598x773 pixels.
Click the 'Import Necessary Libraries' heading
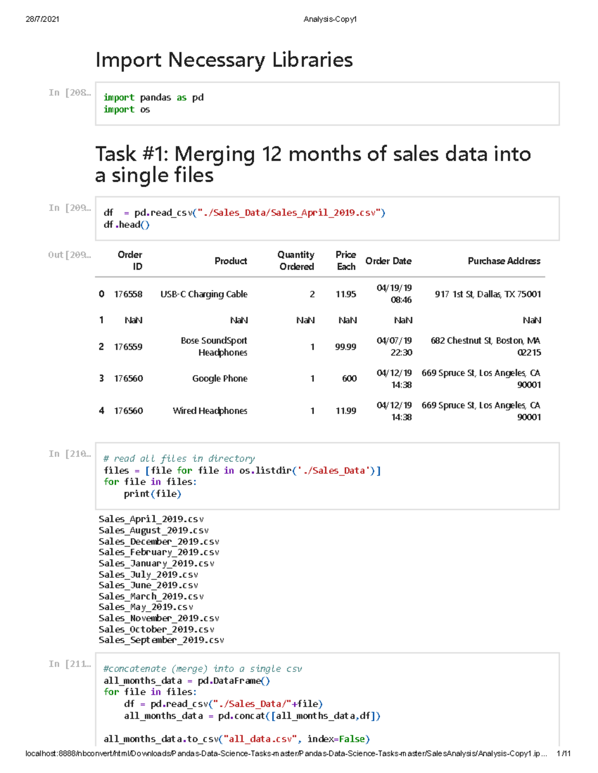pyautogui.click(x=224, y=60)
